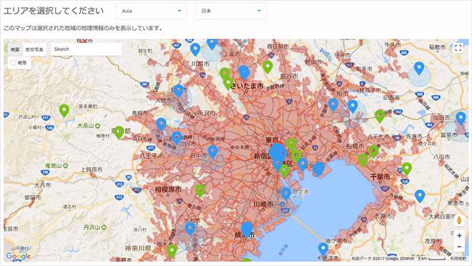This screenshot has width=472, height=266.
Task: Click the green pin near 相模原市
Action: [200, 190]
